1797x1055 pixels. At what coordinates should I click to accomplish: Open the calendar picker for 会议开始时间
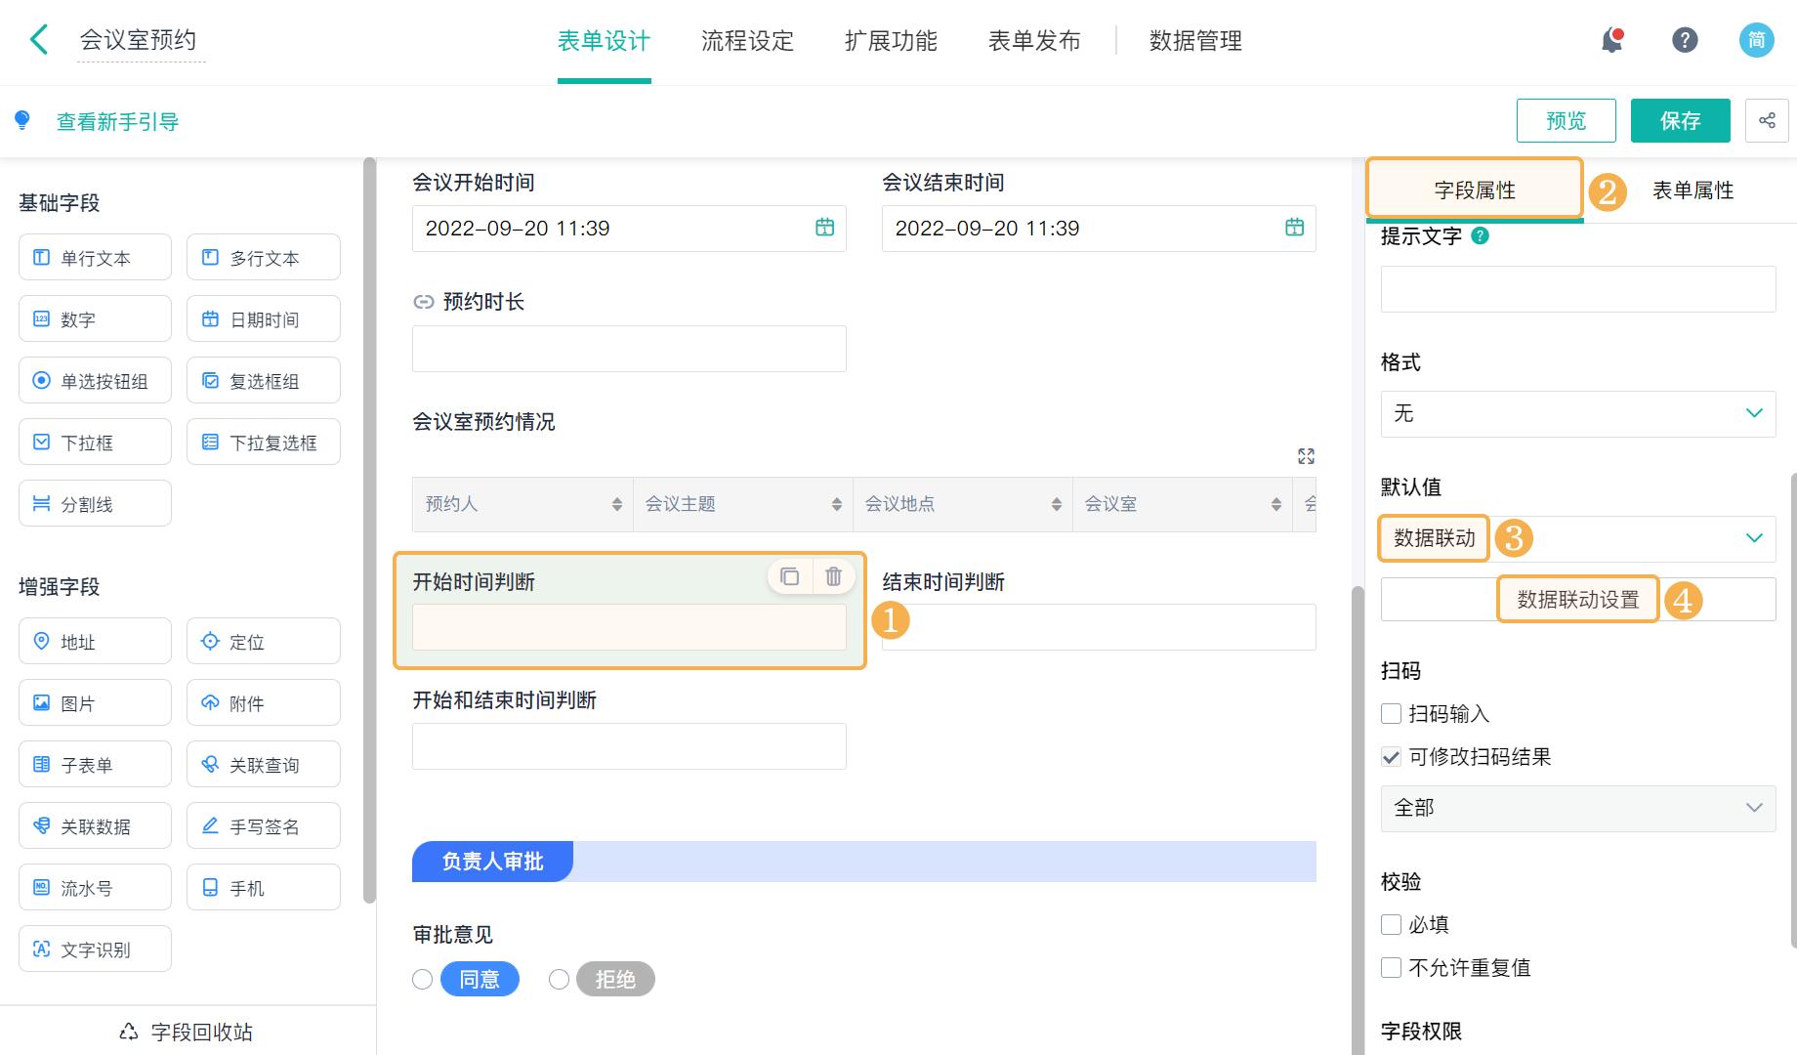point(823,228)
